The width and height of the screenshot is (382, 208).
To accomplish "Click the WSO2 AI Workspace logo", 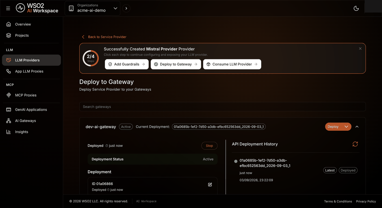I will coord(37,8).
